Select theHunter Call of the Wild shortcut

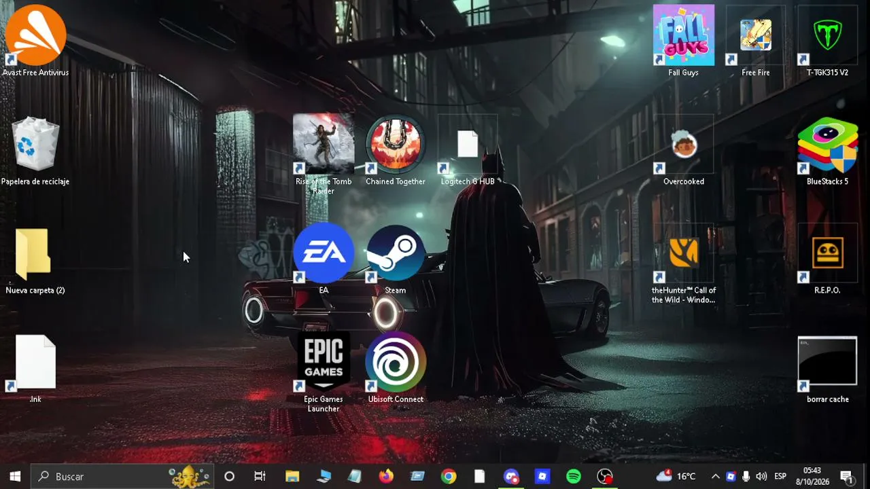(684, 264)
